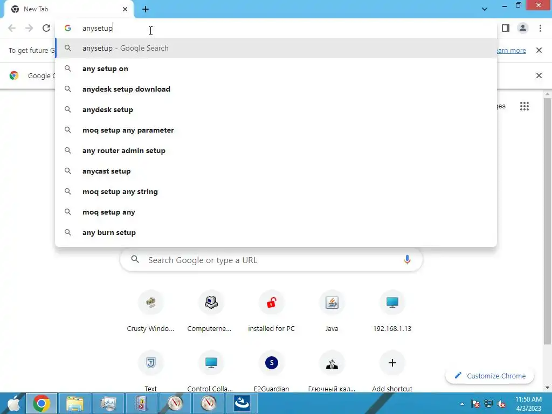Select suggestion 'anycast setup'

pos(276,171)
